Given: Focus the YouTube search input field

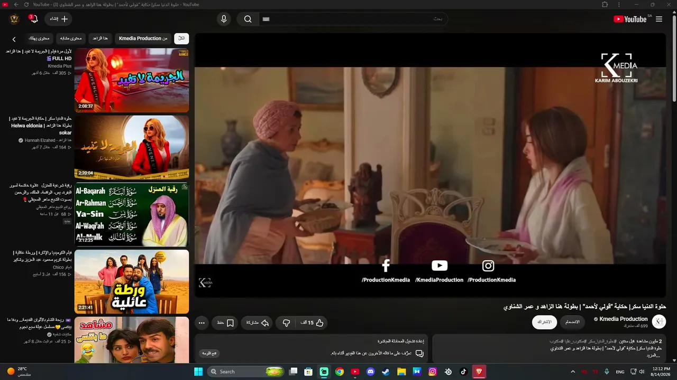Looking at the screenshot, I should (x=353, y=19).
